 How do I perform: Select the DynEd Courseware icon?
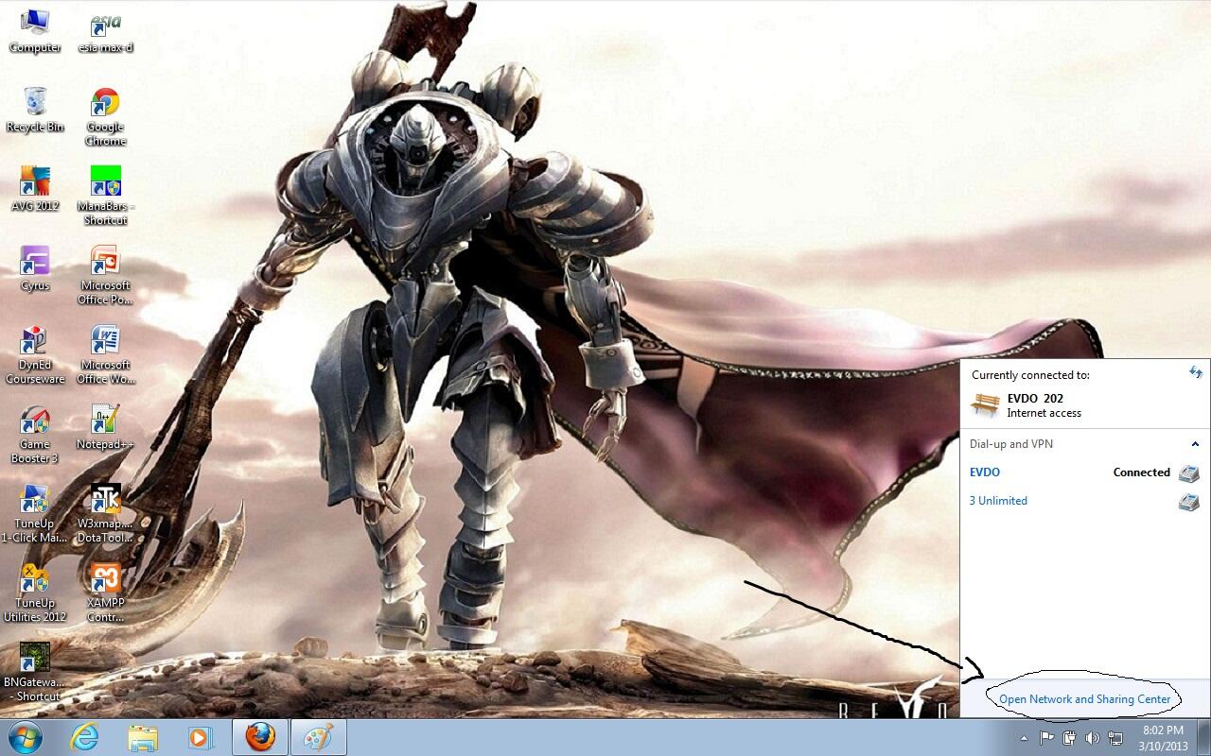[35, 354]
